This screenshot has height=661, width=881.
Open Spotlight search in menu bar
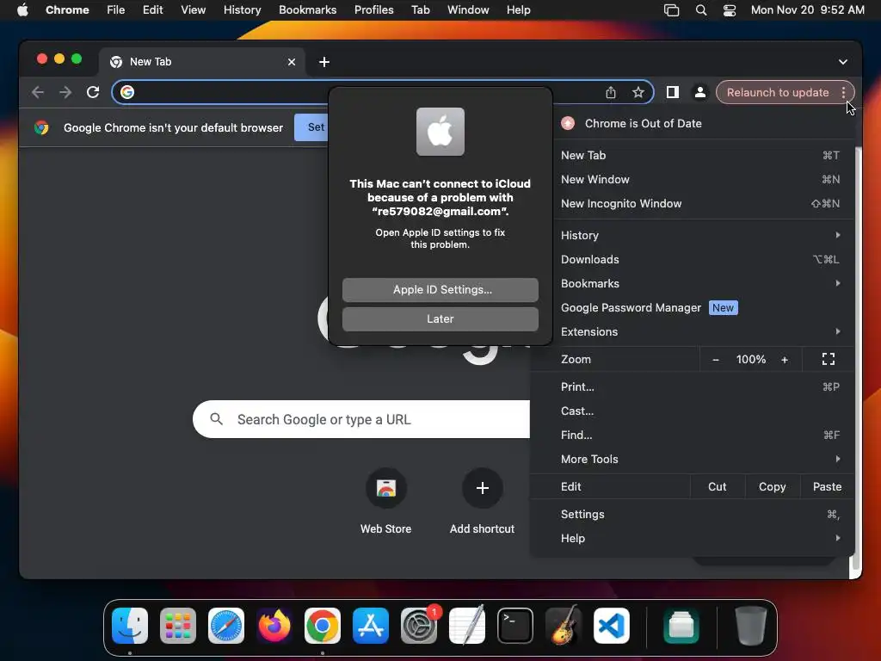700,10
